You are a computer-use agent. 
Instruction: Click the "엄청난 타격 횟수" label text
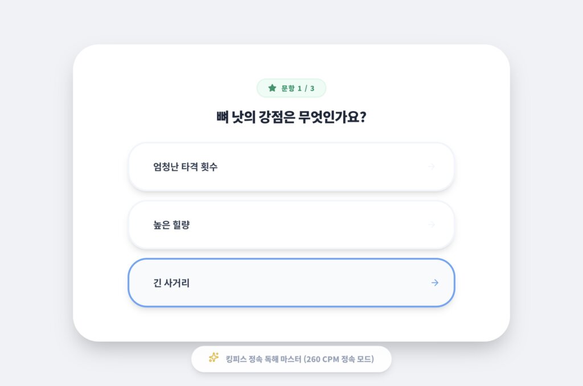click(185, 167)
